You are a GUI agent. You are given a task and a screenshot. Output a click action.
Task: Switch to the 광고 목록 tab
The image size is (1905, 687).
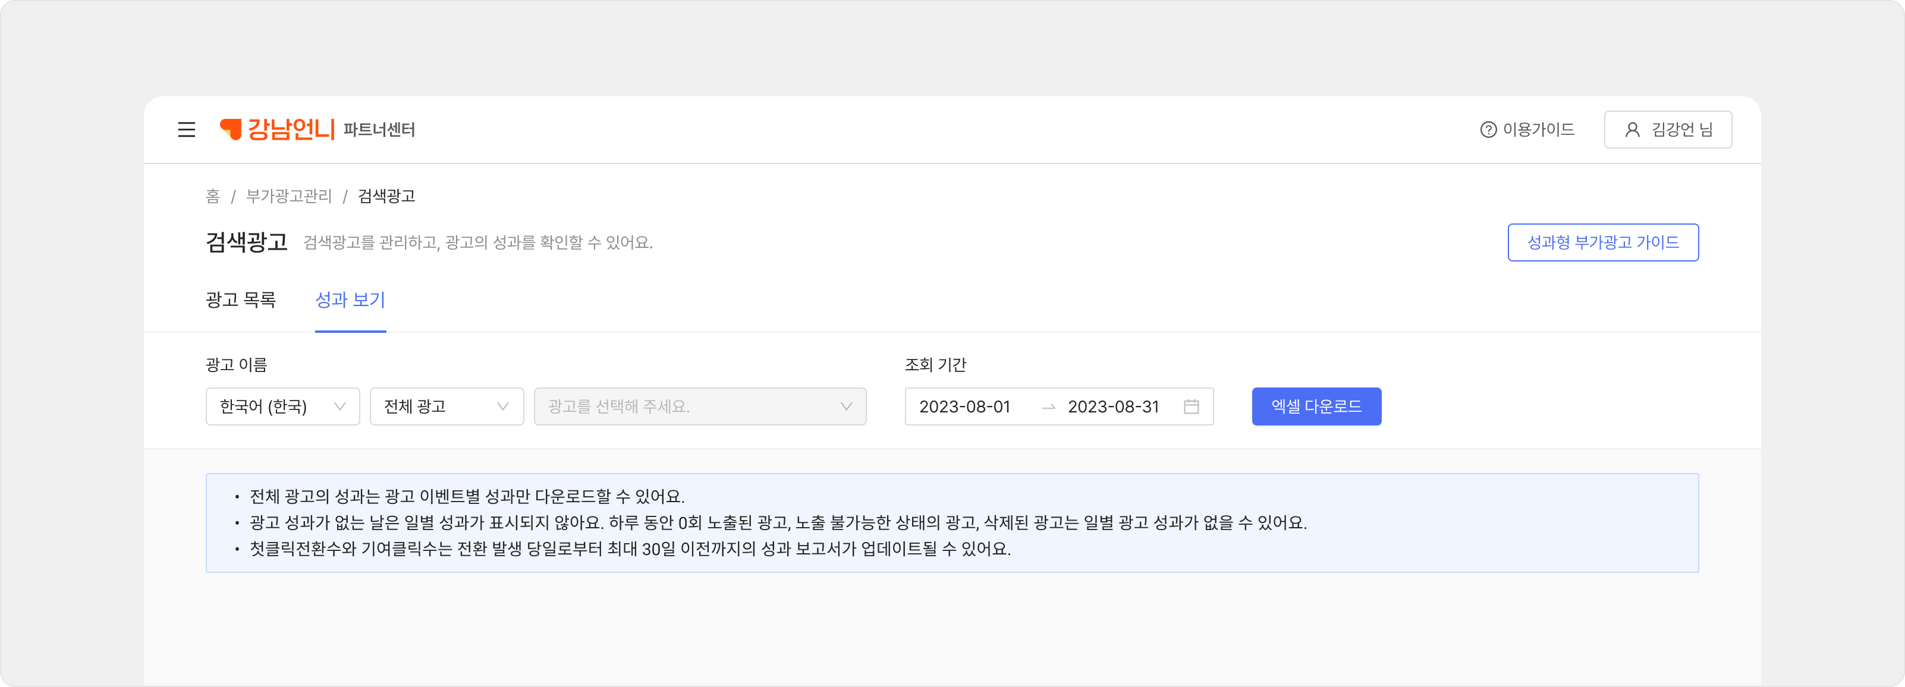click(240, 300)
